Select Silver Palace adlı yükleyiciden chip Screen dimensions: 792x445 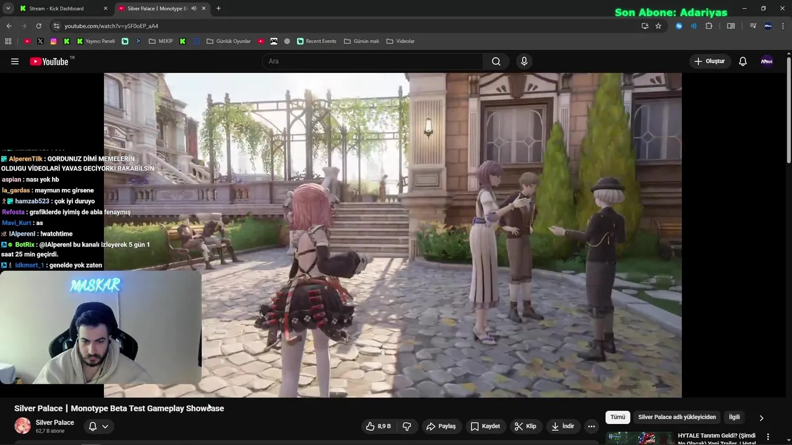click(677, 417)
